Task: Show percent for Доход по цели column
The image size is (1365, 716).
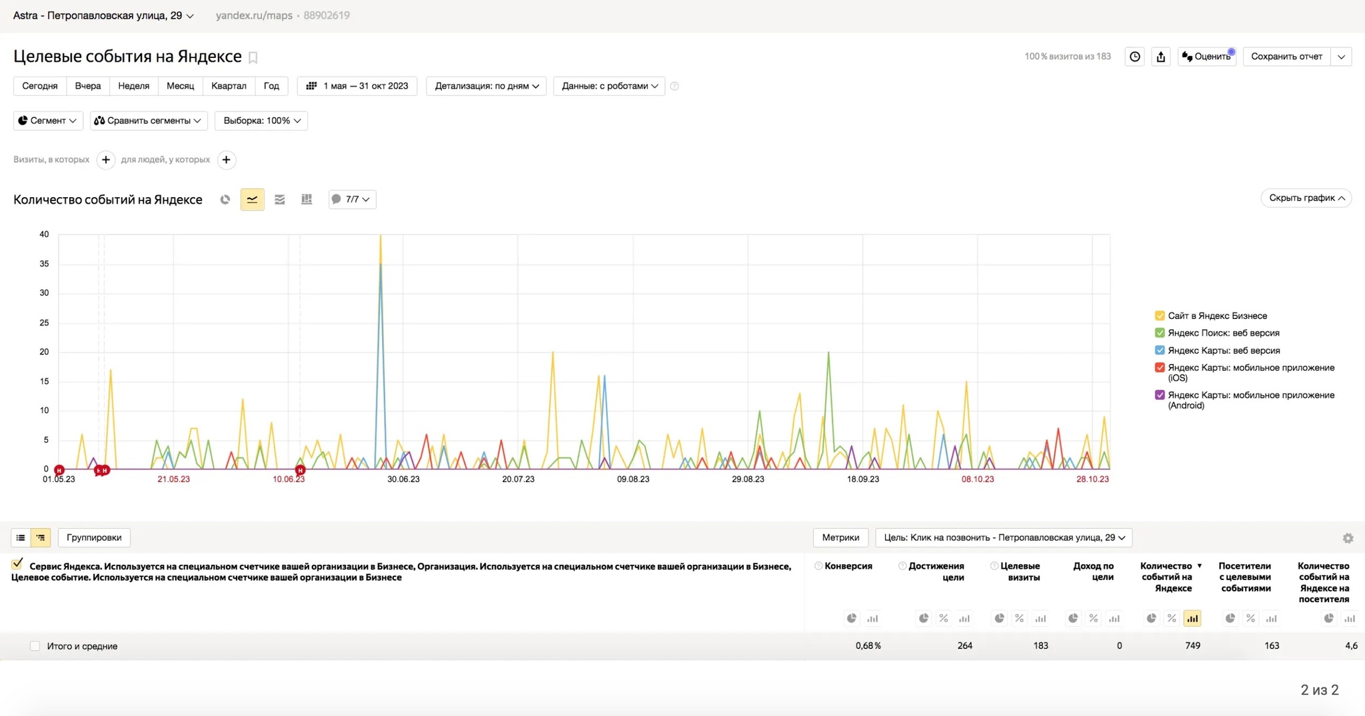Action: pos(1093,618)
